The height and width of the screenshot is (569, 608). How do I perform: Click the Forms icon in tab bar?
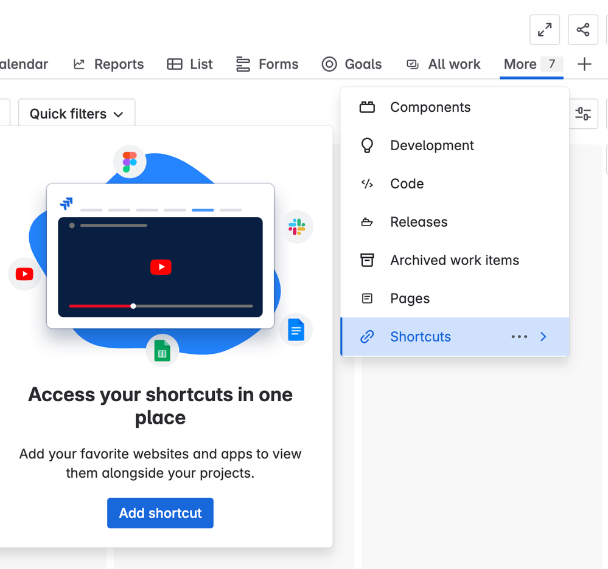(x=243, y=64)
